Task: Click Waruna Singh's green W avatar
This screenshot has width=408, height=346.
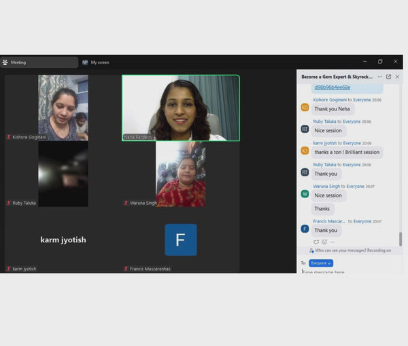Action: click(x=305, y=194)
